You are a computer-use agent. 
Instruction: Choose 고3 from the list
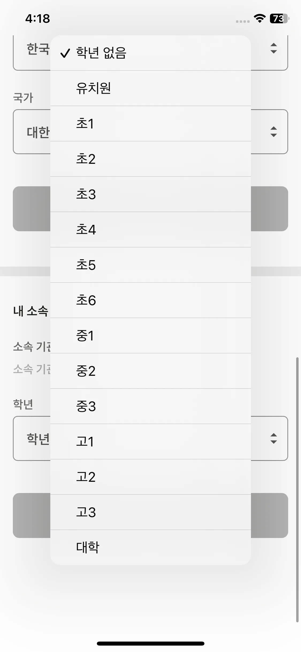(150, 512)
